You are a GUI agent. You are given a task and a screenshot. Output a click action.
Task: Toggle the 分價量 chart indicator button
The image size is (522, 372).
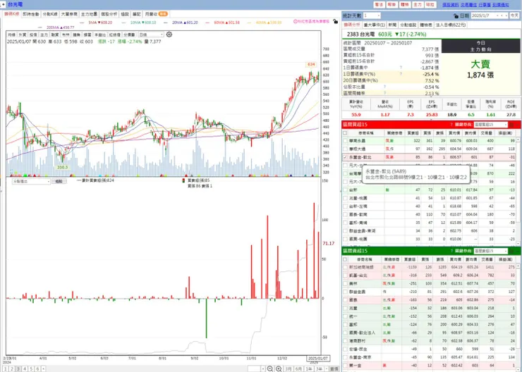pyautogui.click(x=129, y=35)
